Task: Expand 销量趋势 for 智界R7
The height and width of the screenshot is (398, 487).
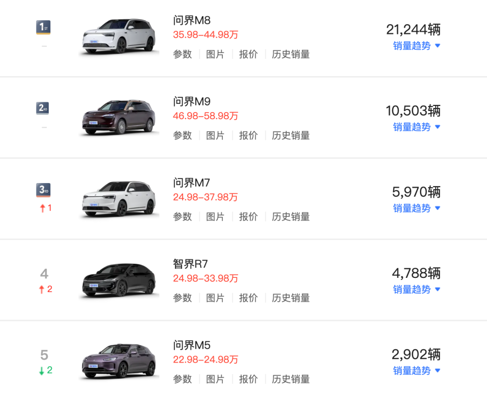Action: 412,289
